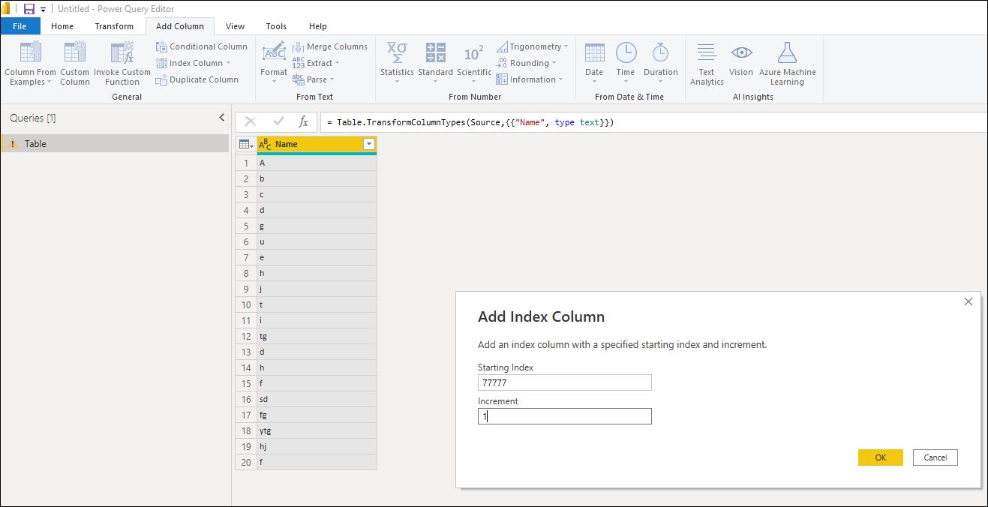Click formula bar cancel X icon
Viewport: 988px width, 507px height.
251,121
